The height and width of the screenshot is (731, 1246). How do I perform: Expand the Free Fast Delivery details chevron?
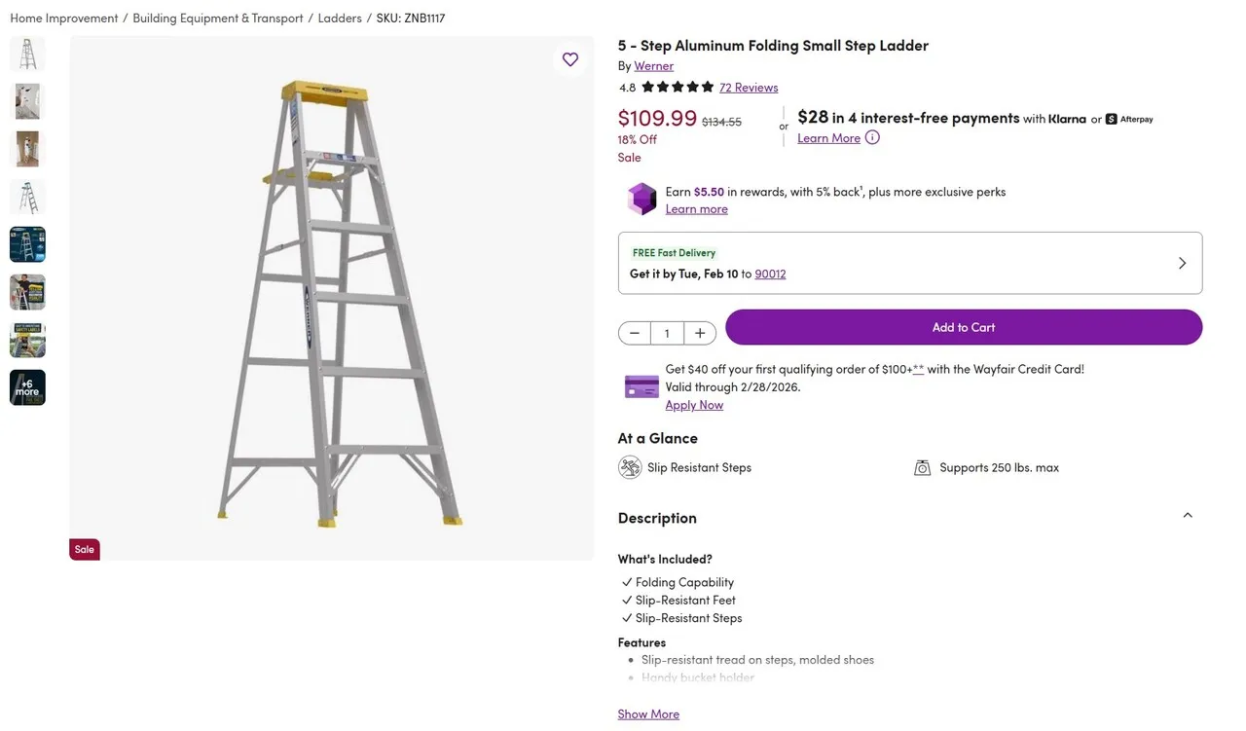tap(1182, 263)
